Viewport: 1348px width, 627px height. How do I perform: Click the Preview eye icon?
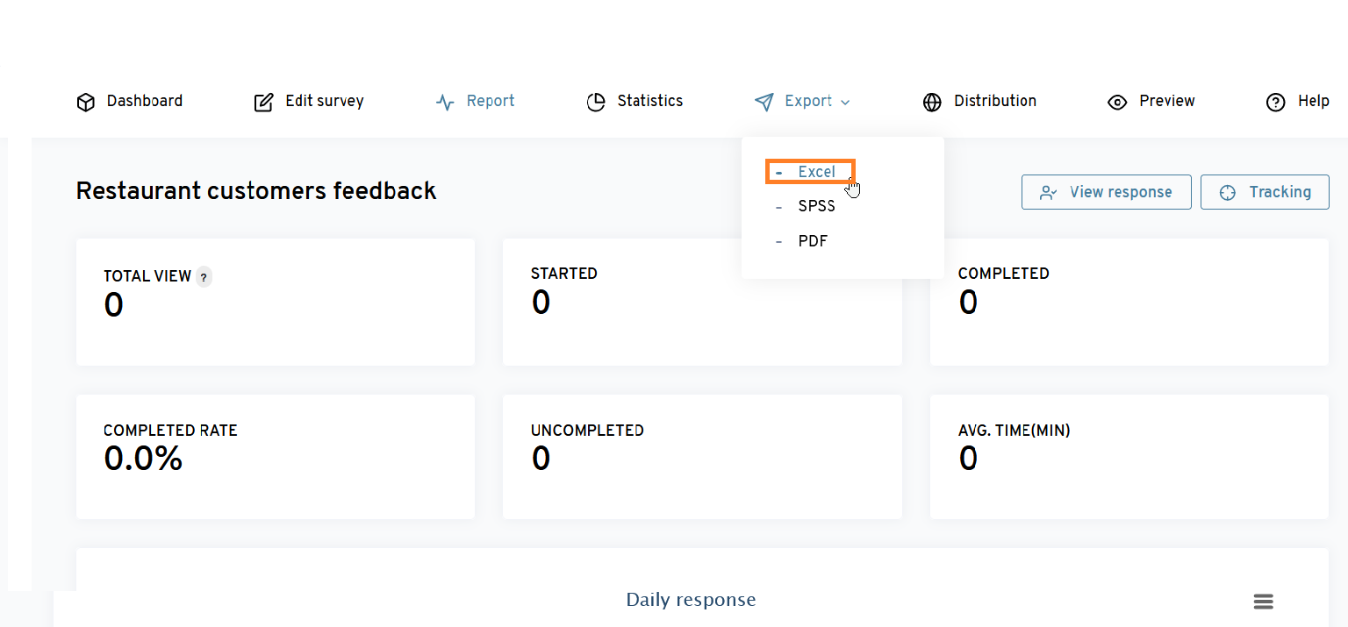click(x=1117, y=103)
